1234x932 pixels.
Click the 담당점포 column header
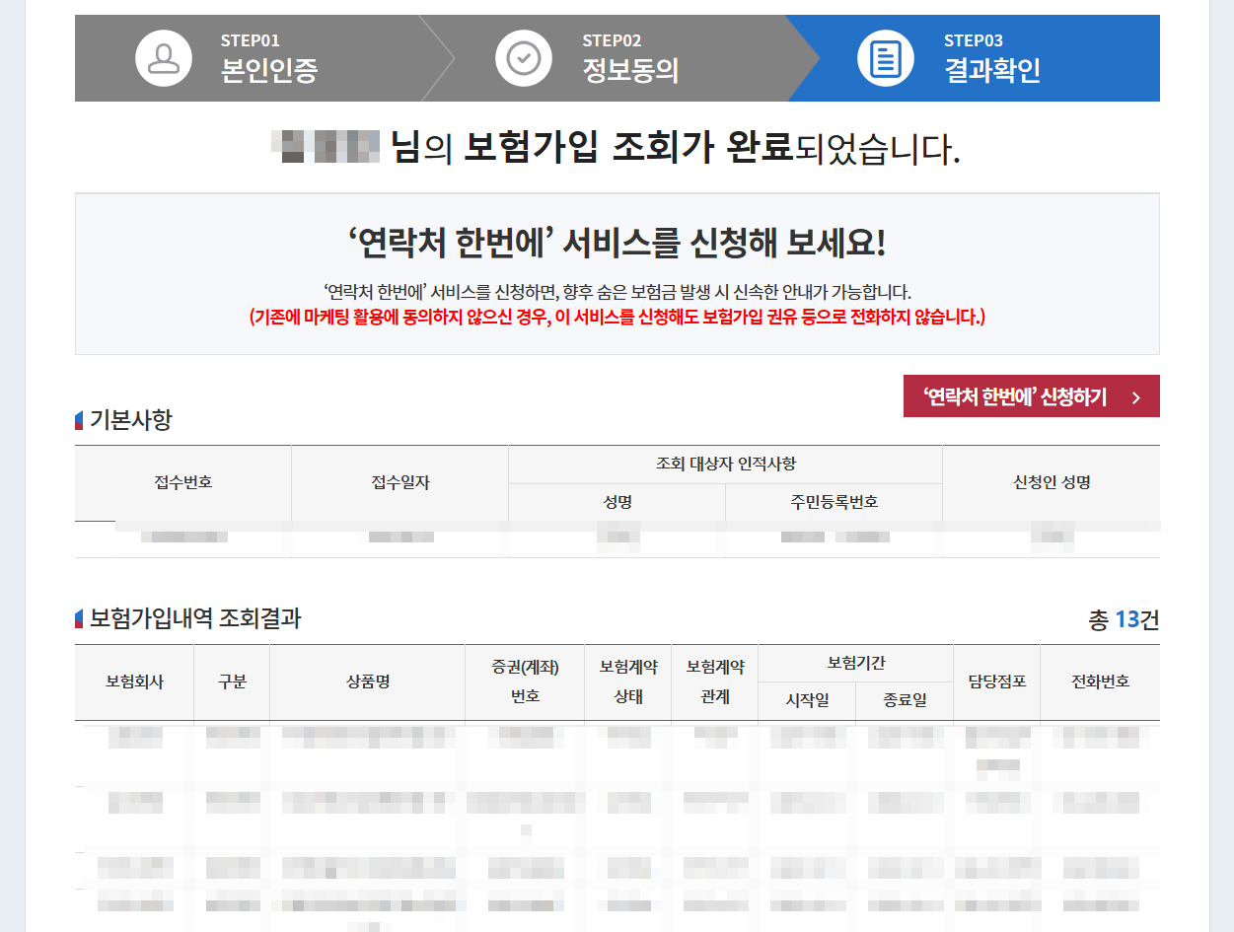(x=996, y=681)
